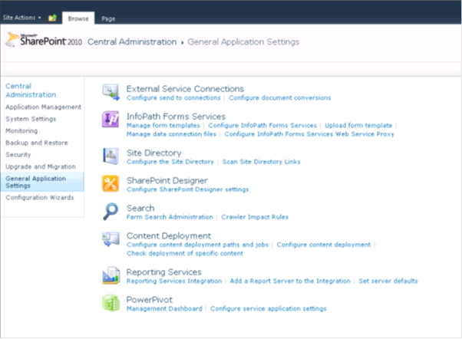This screenshot has height=339, width=462.
Task: Click the navigate up folder icon
Action: [52, 18]
